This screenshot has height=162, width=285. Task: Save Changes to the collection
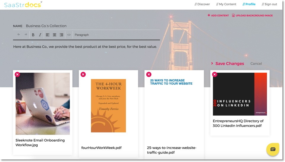pos(228,63)
